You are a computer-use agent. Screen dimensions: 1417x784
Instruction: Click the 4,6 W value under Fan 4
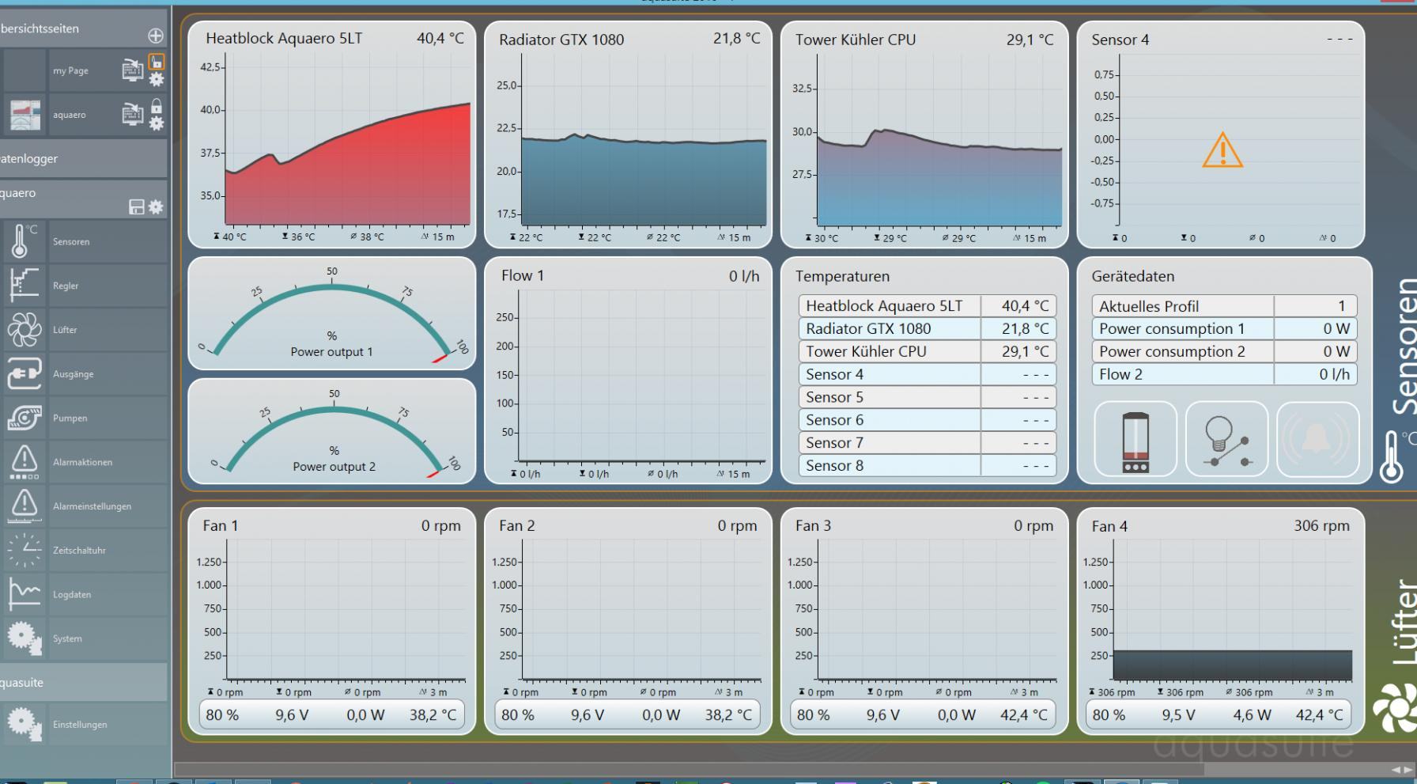pyautogui.click(x=1252, y=715)
